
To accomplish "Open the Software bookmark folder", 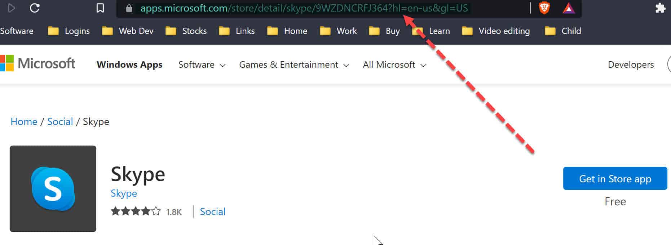I will (17, 31).
